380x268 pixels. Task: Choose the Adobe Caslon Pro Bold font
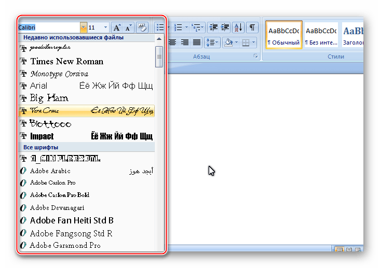[x=87, y=195]
